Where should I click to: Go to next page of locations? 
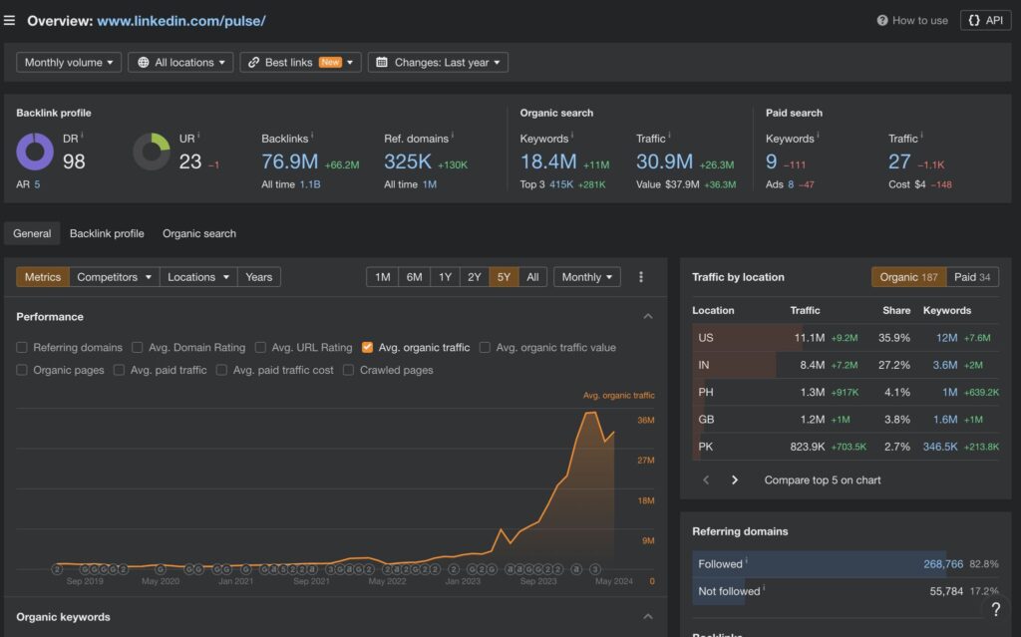735,480
